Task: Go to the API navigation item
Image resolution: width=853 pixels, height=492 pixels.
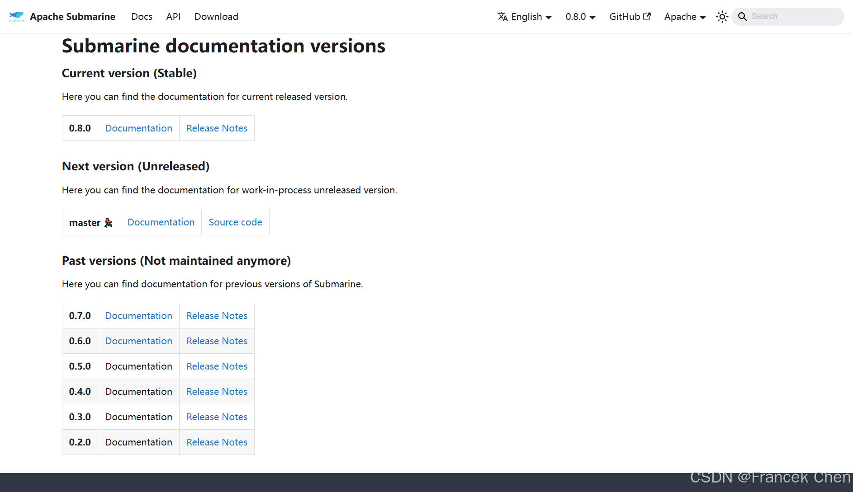Action: [173, 17]
